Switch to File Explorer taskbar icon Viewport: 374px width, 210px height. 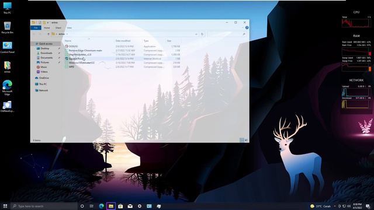[x=111, y=206]
